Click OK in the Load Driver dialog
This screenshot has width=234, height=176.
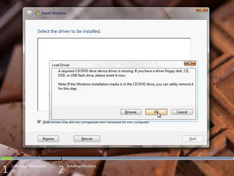pyautogui.click(x=156, y=112)
